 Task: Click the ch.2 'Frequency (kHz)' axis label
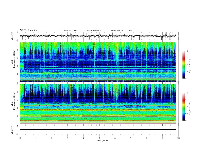[x=14, y=101]
